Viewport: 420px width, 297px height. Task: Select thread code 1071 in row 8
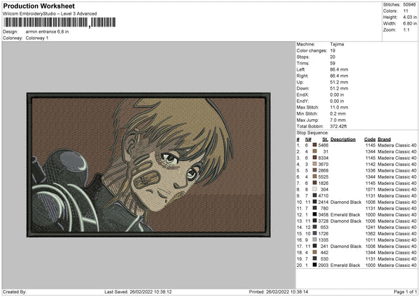point(370,190)
